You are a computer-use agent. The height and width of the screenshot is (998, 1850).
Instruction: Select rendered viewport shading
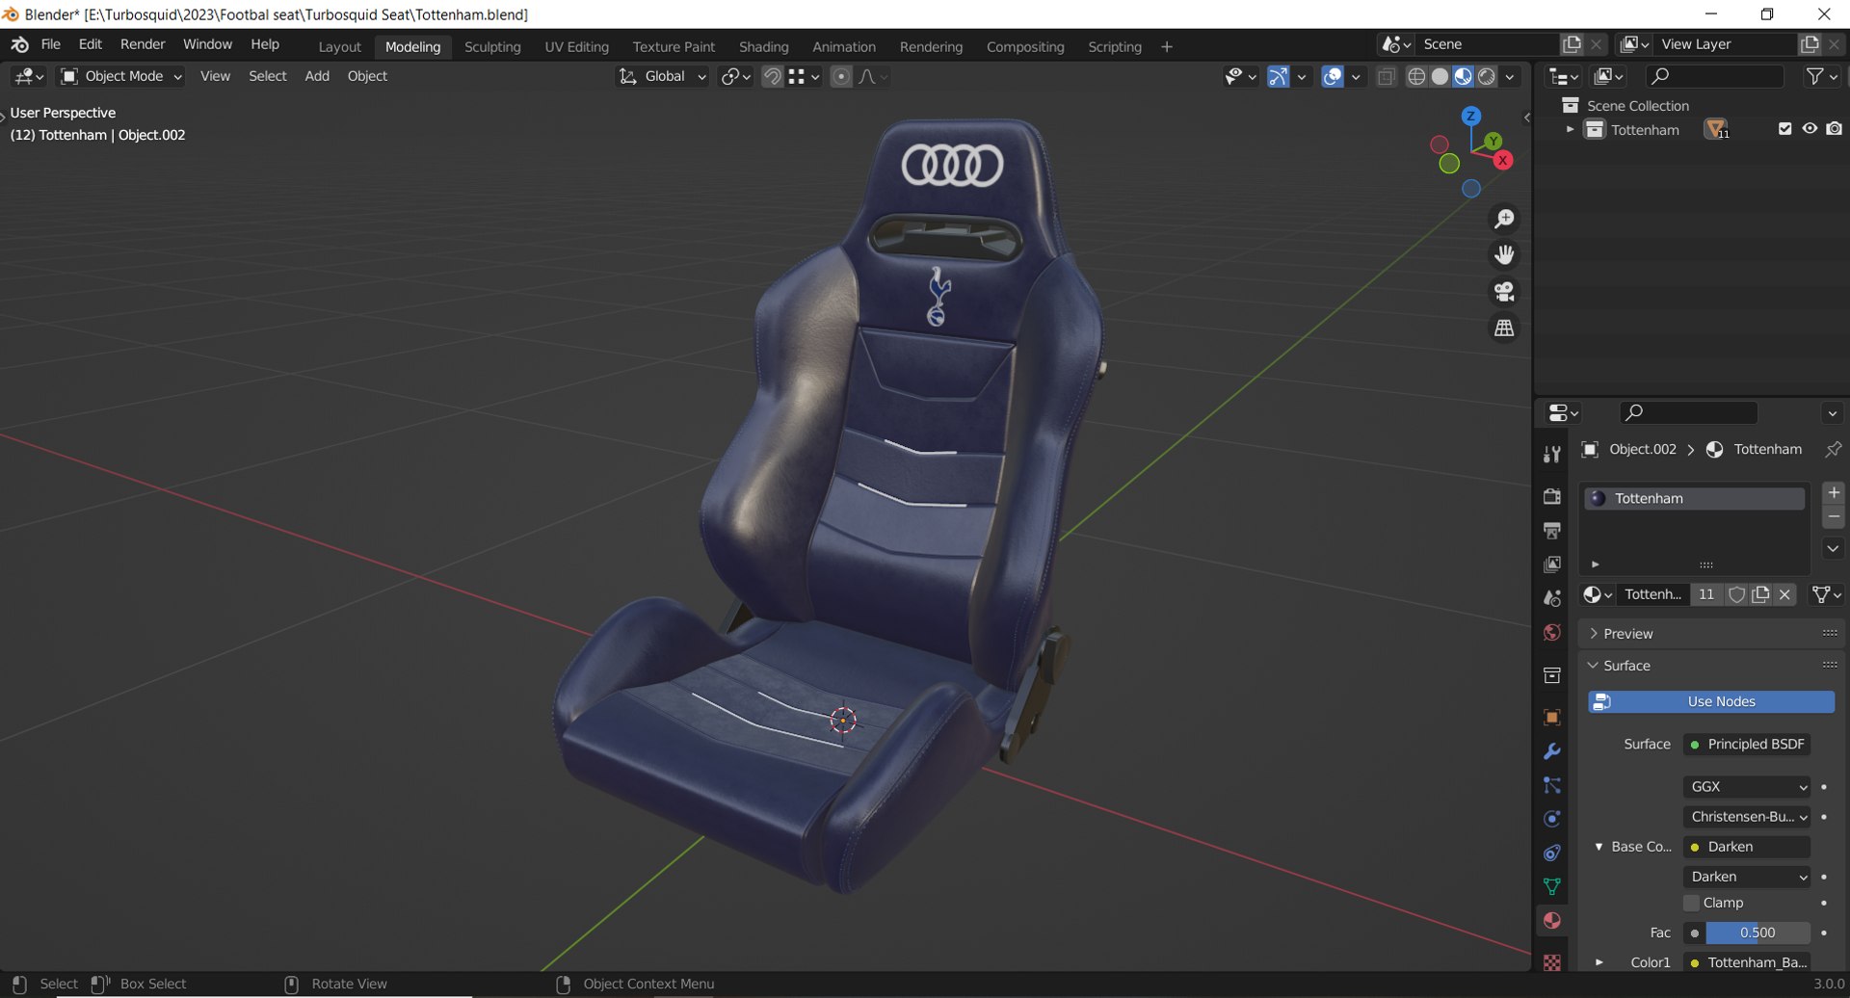[1487, 77]
